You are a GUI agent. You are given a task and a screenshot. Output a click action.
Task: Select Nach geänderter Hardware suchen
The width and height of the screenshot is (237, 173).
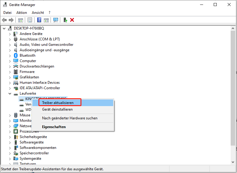pyautogui.click(x=73, y=118)
